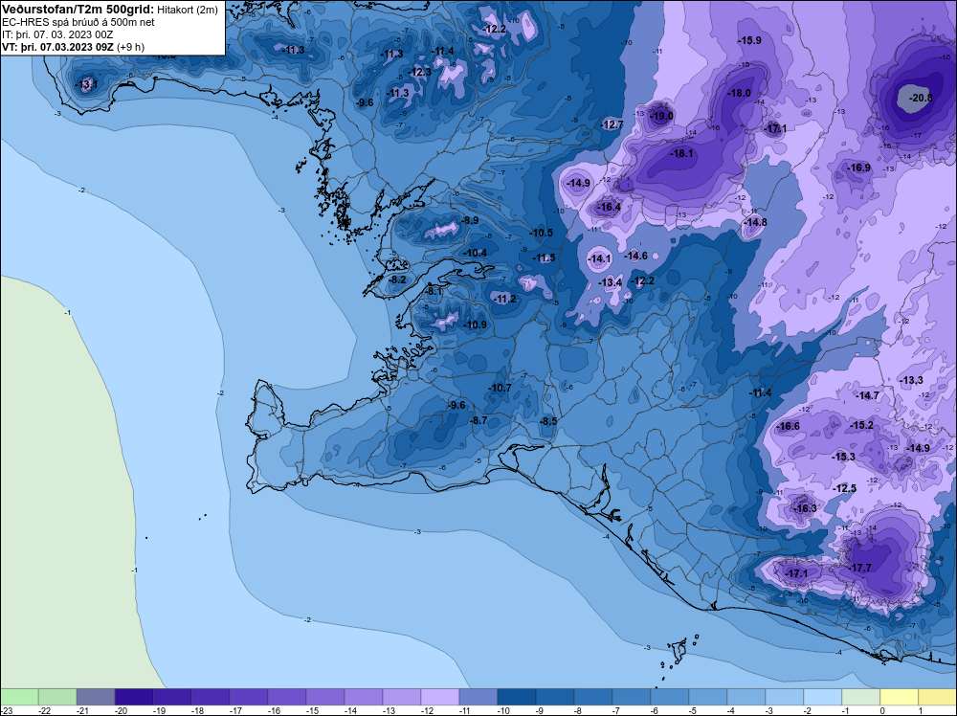Screen dimensions: 957x716
Task: Click the -12.5 temperature label
Action: click(x=845, y=488)
